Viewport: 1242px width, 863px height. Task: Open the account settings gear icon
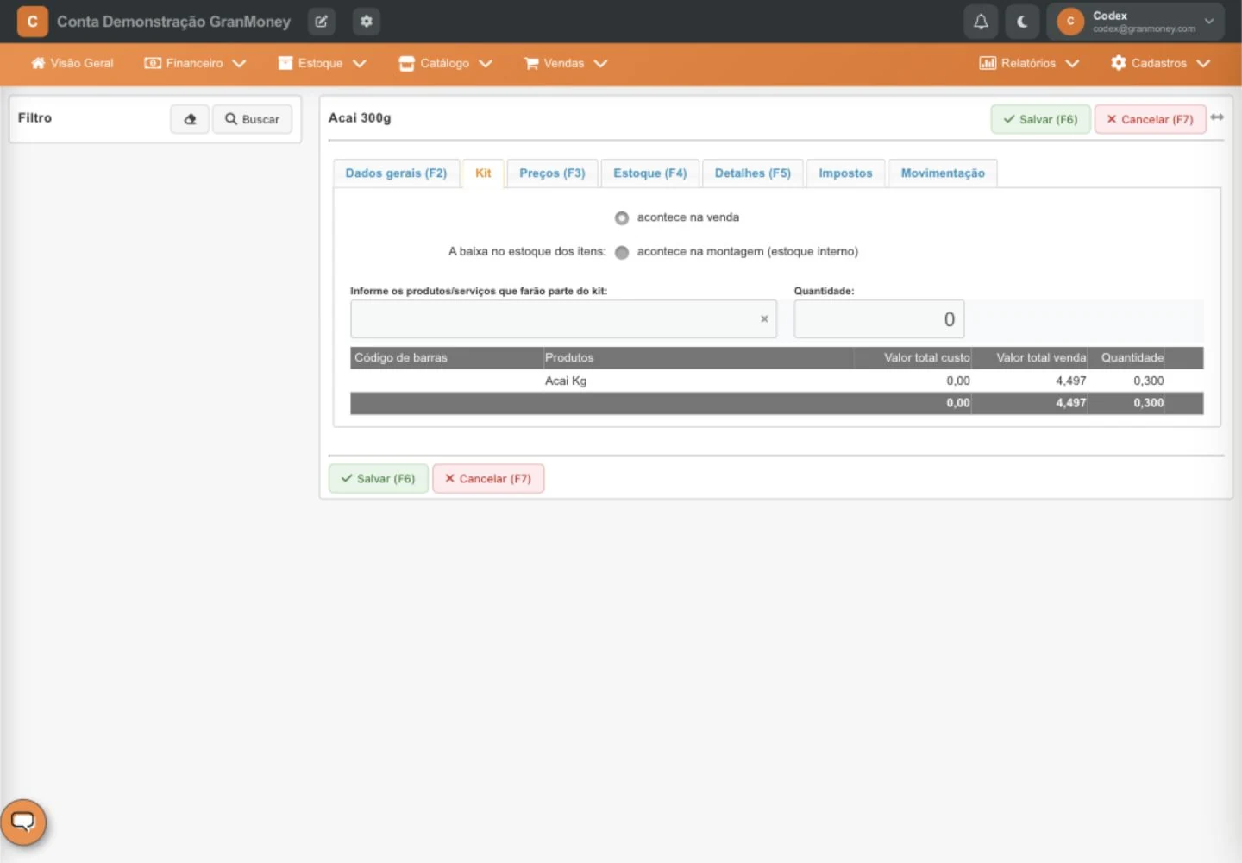tap(367, 22)
